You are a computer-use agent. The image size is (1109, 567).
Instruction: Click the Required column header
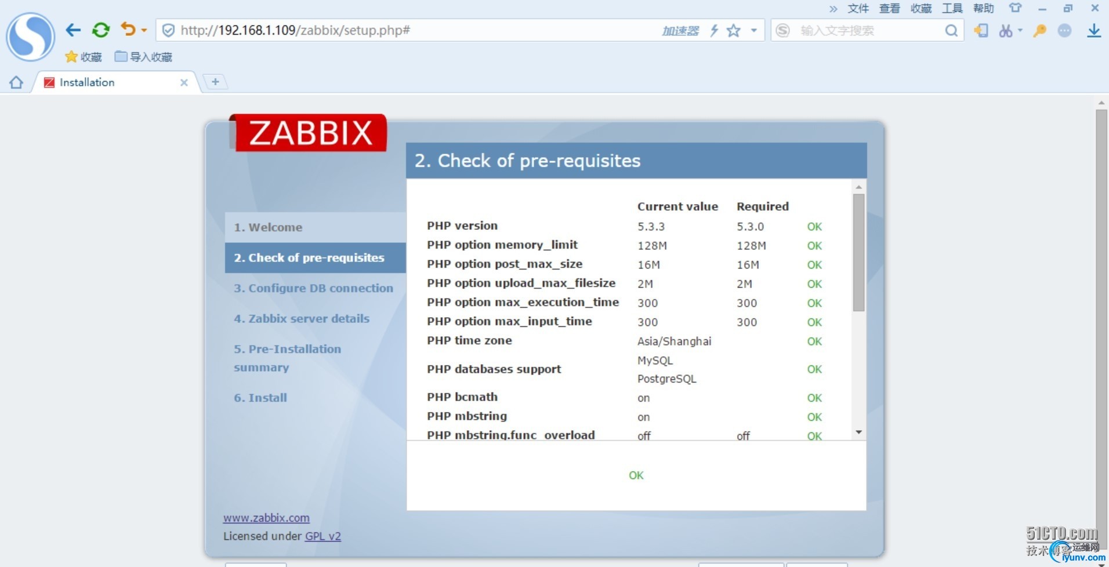(763, 206)
